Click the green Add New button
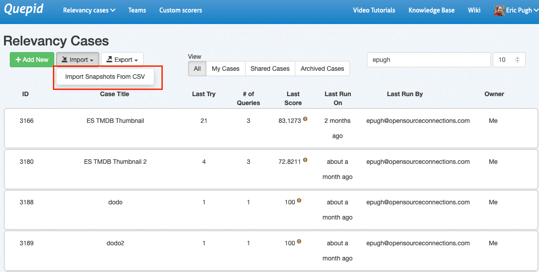 point(32,60)
